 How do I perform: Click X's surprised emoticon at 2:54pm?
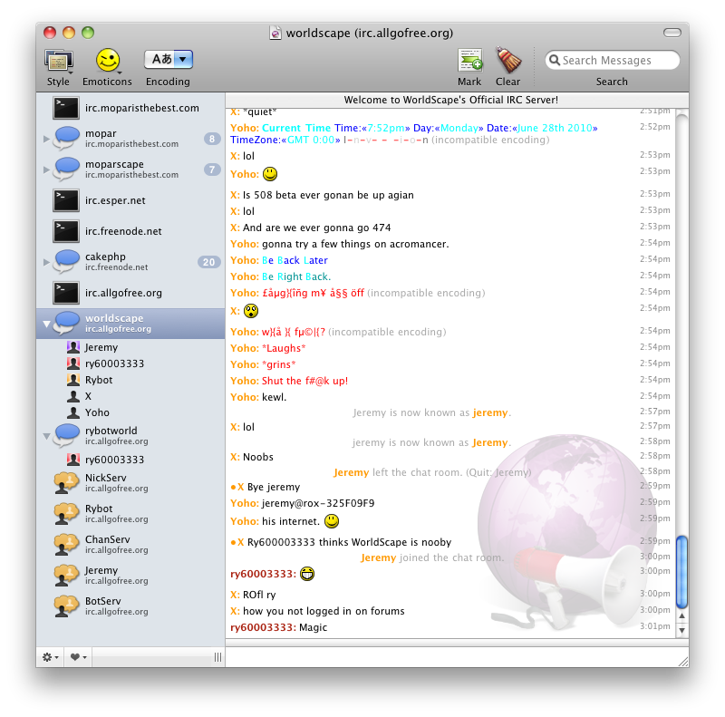pyautogui.click(x=251, y=311)
